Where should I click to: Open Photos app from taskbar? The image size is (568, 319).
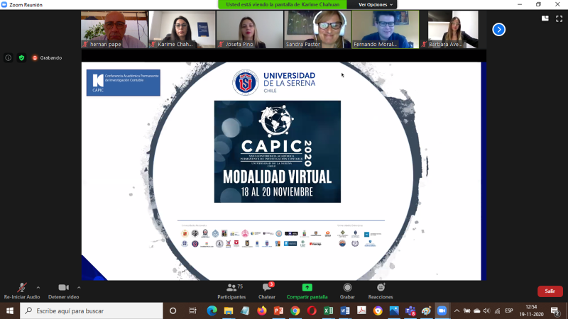[x=394, y=310]
